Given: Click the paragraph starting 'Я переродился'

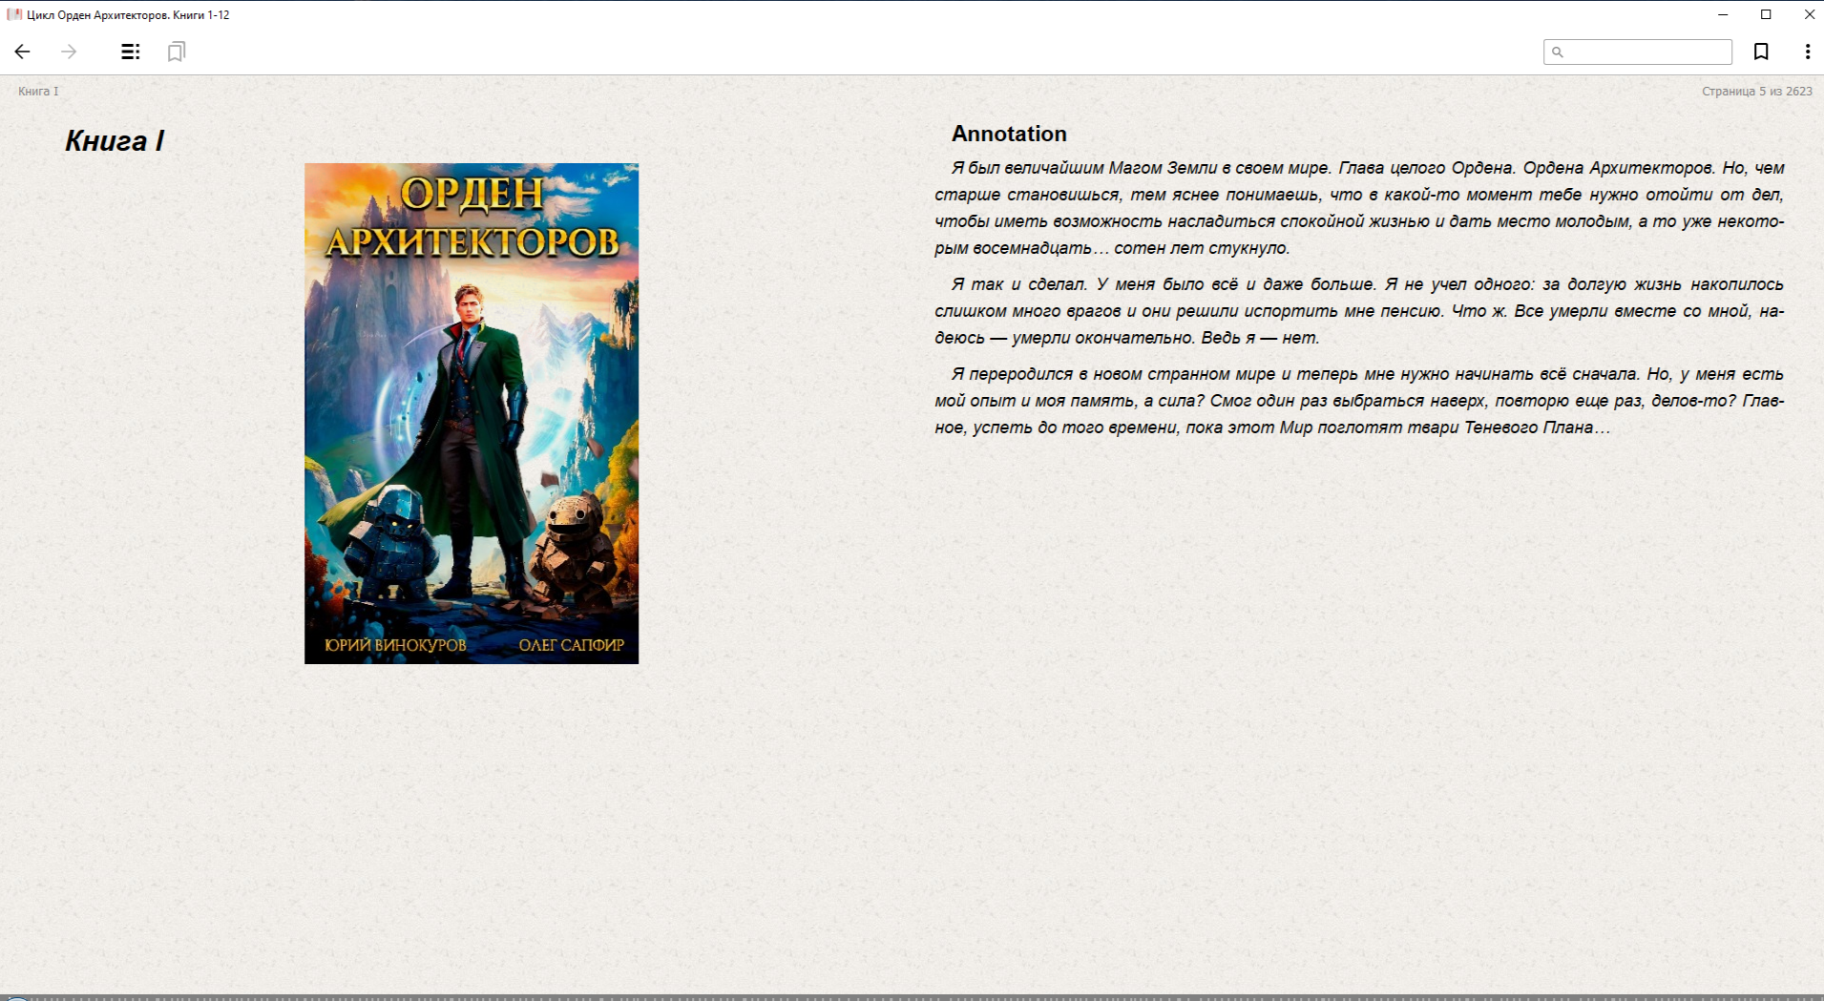Looking at the screenshot, I should coord(1359,401).
